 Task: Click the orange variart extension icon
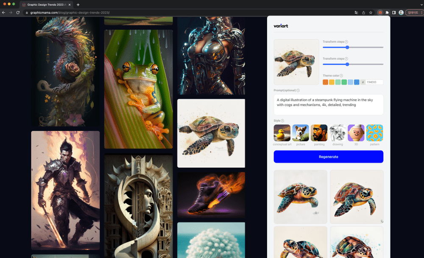tap(380, 12)
